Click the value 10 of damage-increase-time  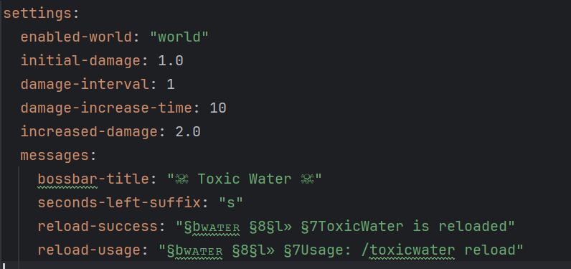point(218,108)
